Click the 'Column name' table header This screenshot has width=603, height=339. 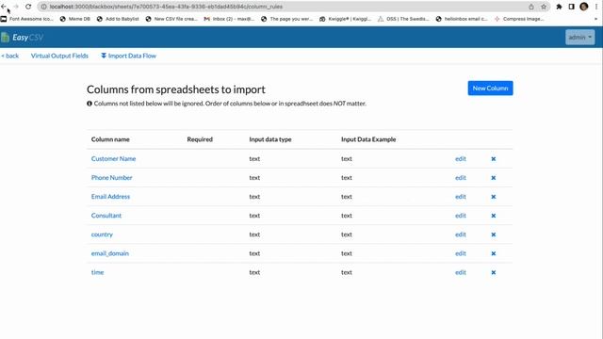pyautogui.click(x=110, y=139)
